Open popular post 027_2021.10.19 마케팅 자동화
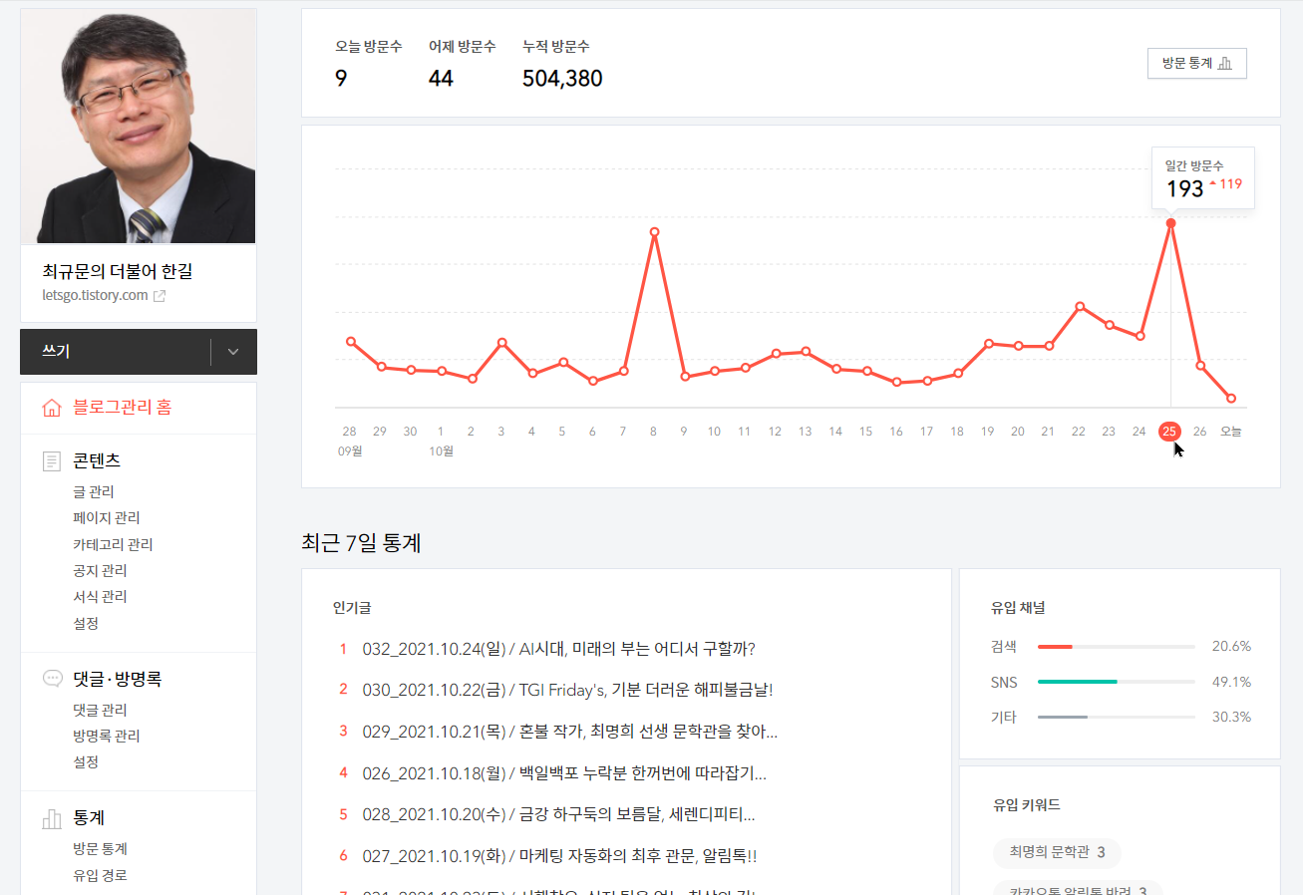Image resolution: width=1303 pixels, height=895 pixels. (559, 856)
